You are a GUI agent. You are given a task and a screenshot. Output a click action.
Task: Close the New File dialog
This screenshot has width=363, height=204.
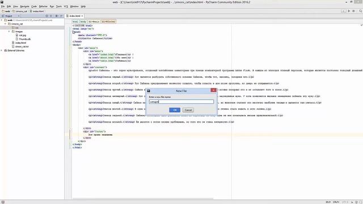(213, 90)
